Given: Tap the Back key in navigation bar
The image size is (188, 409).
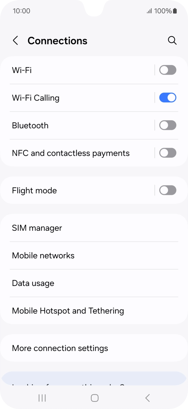Looking at the screenshot, I should click(x=147, y=398).
